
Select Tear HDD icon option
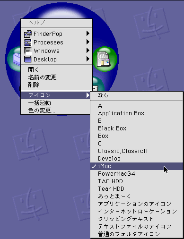coord(137,189)
